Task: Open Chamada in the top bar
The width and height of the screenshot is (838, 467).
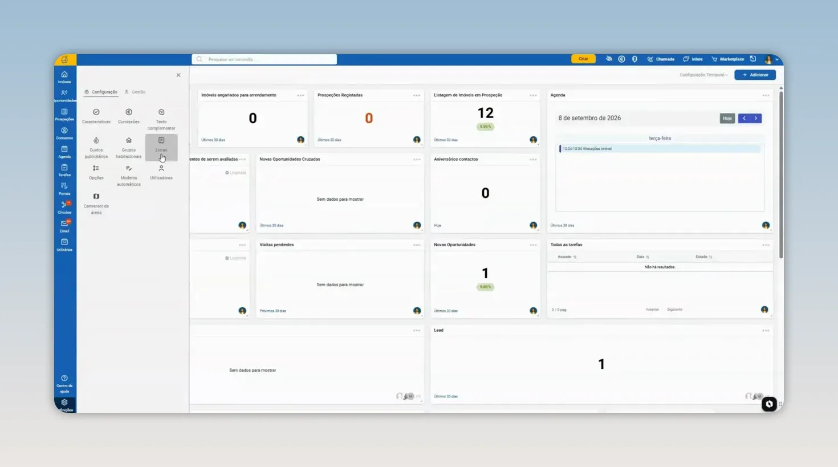Action: [661, 59]
